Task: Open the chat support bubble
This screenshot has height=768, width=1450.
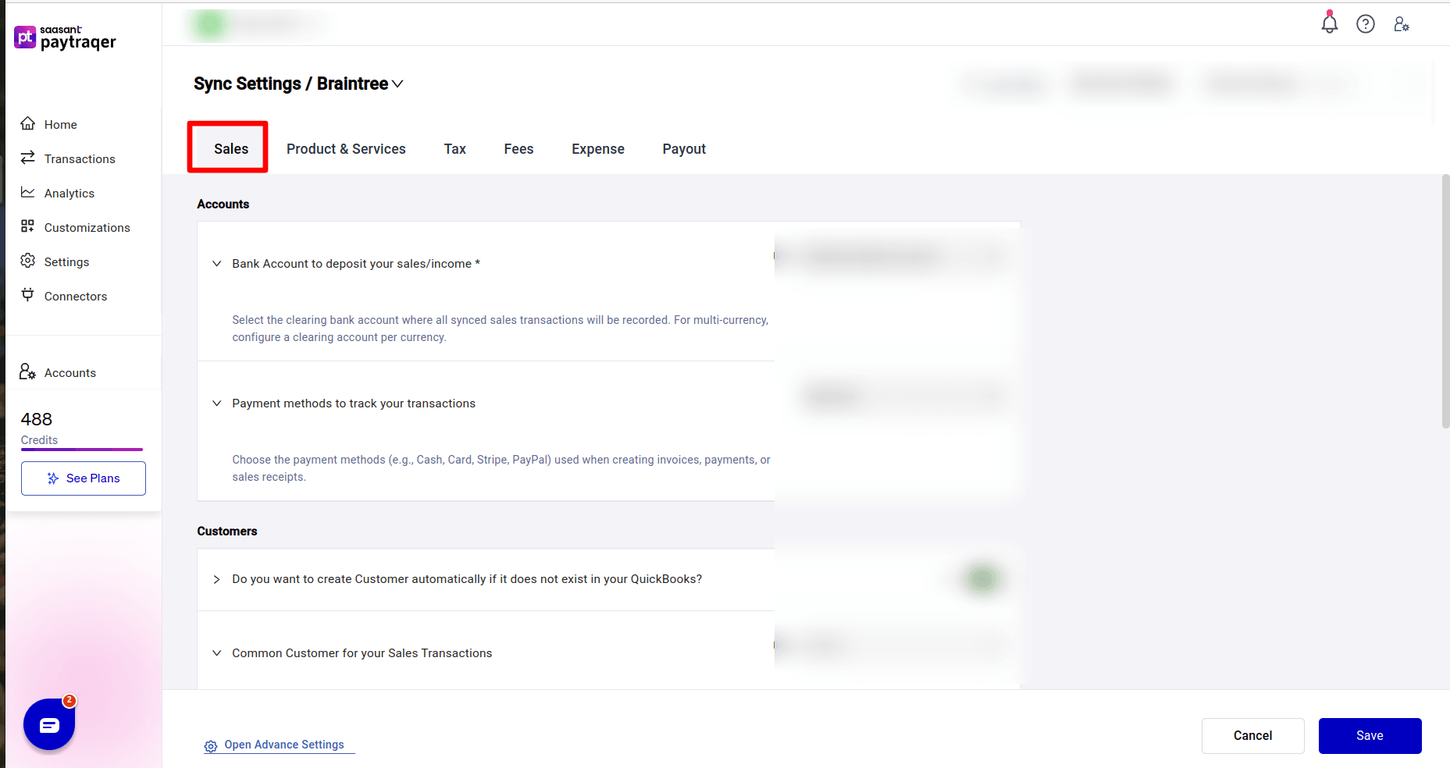Action: pos(48,724)
